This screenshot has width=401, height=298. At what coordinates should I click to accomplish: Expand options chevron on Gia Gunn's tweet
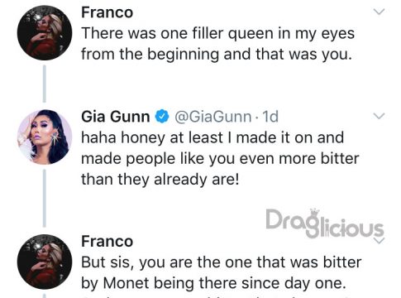tap(379, 116)
